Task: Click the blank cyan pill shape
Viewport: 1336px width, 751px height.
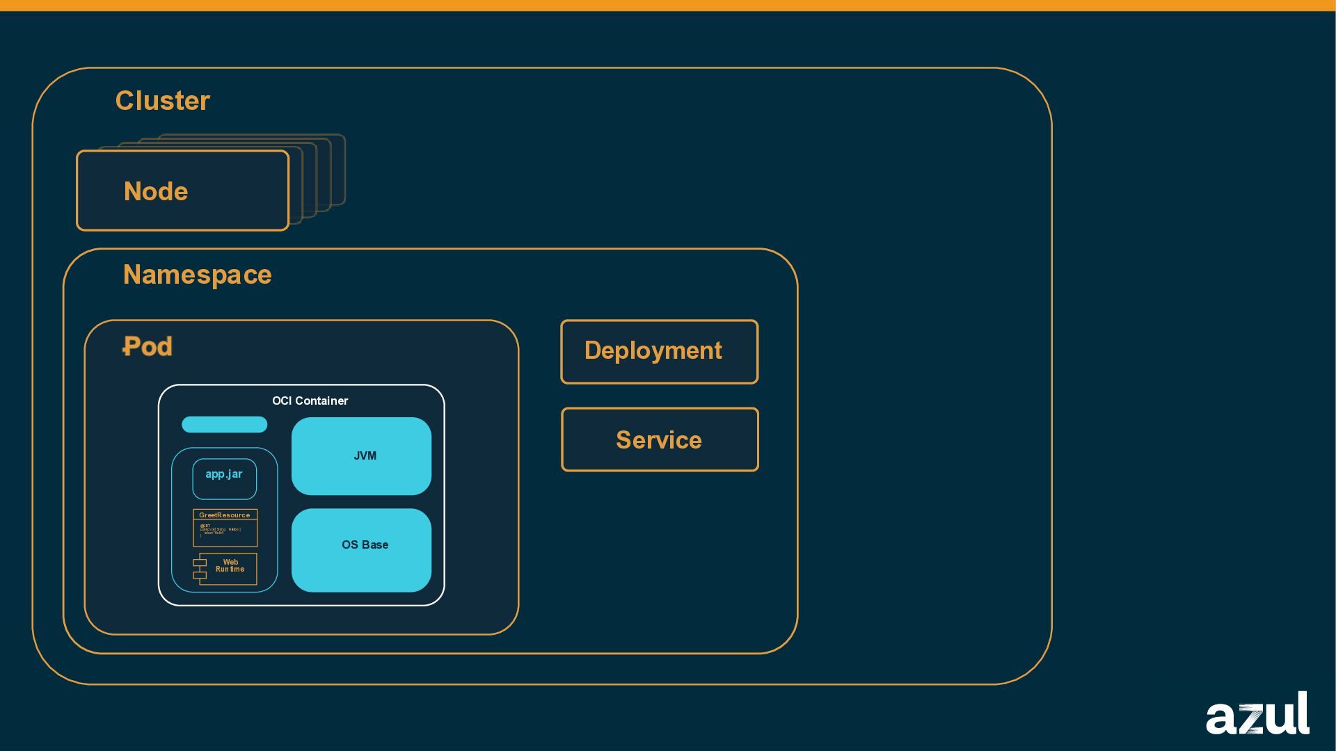Action: point(224,424)
